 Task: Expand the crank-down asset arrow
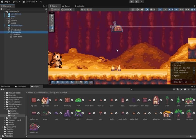click(94, 100)
